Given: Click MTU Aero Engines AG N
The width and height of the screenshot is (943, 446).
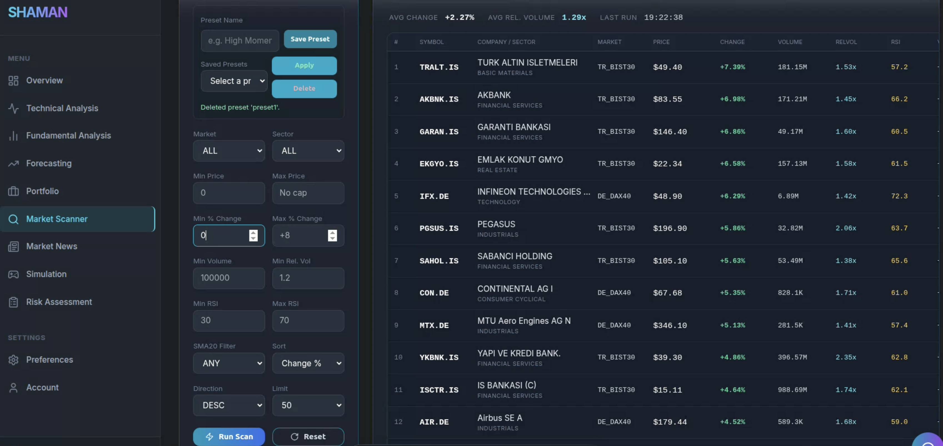Looking at the screenshot, I should [524, 321].
